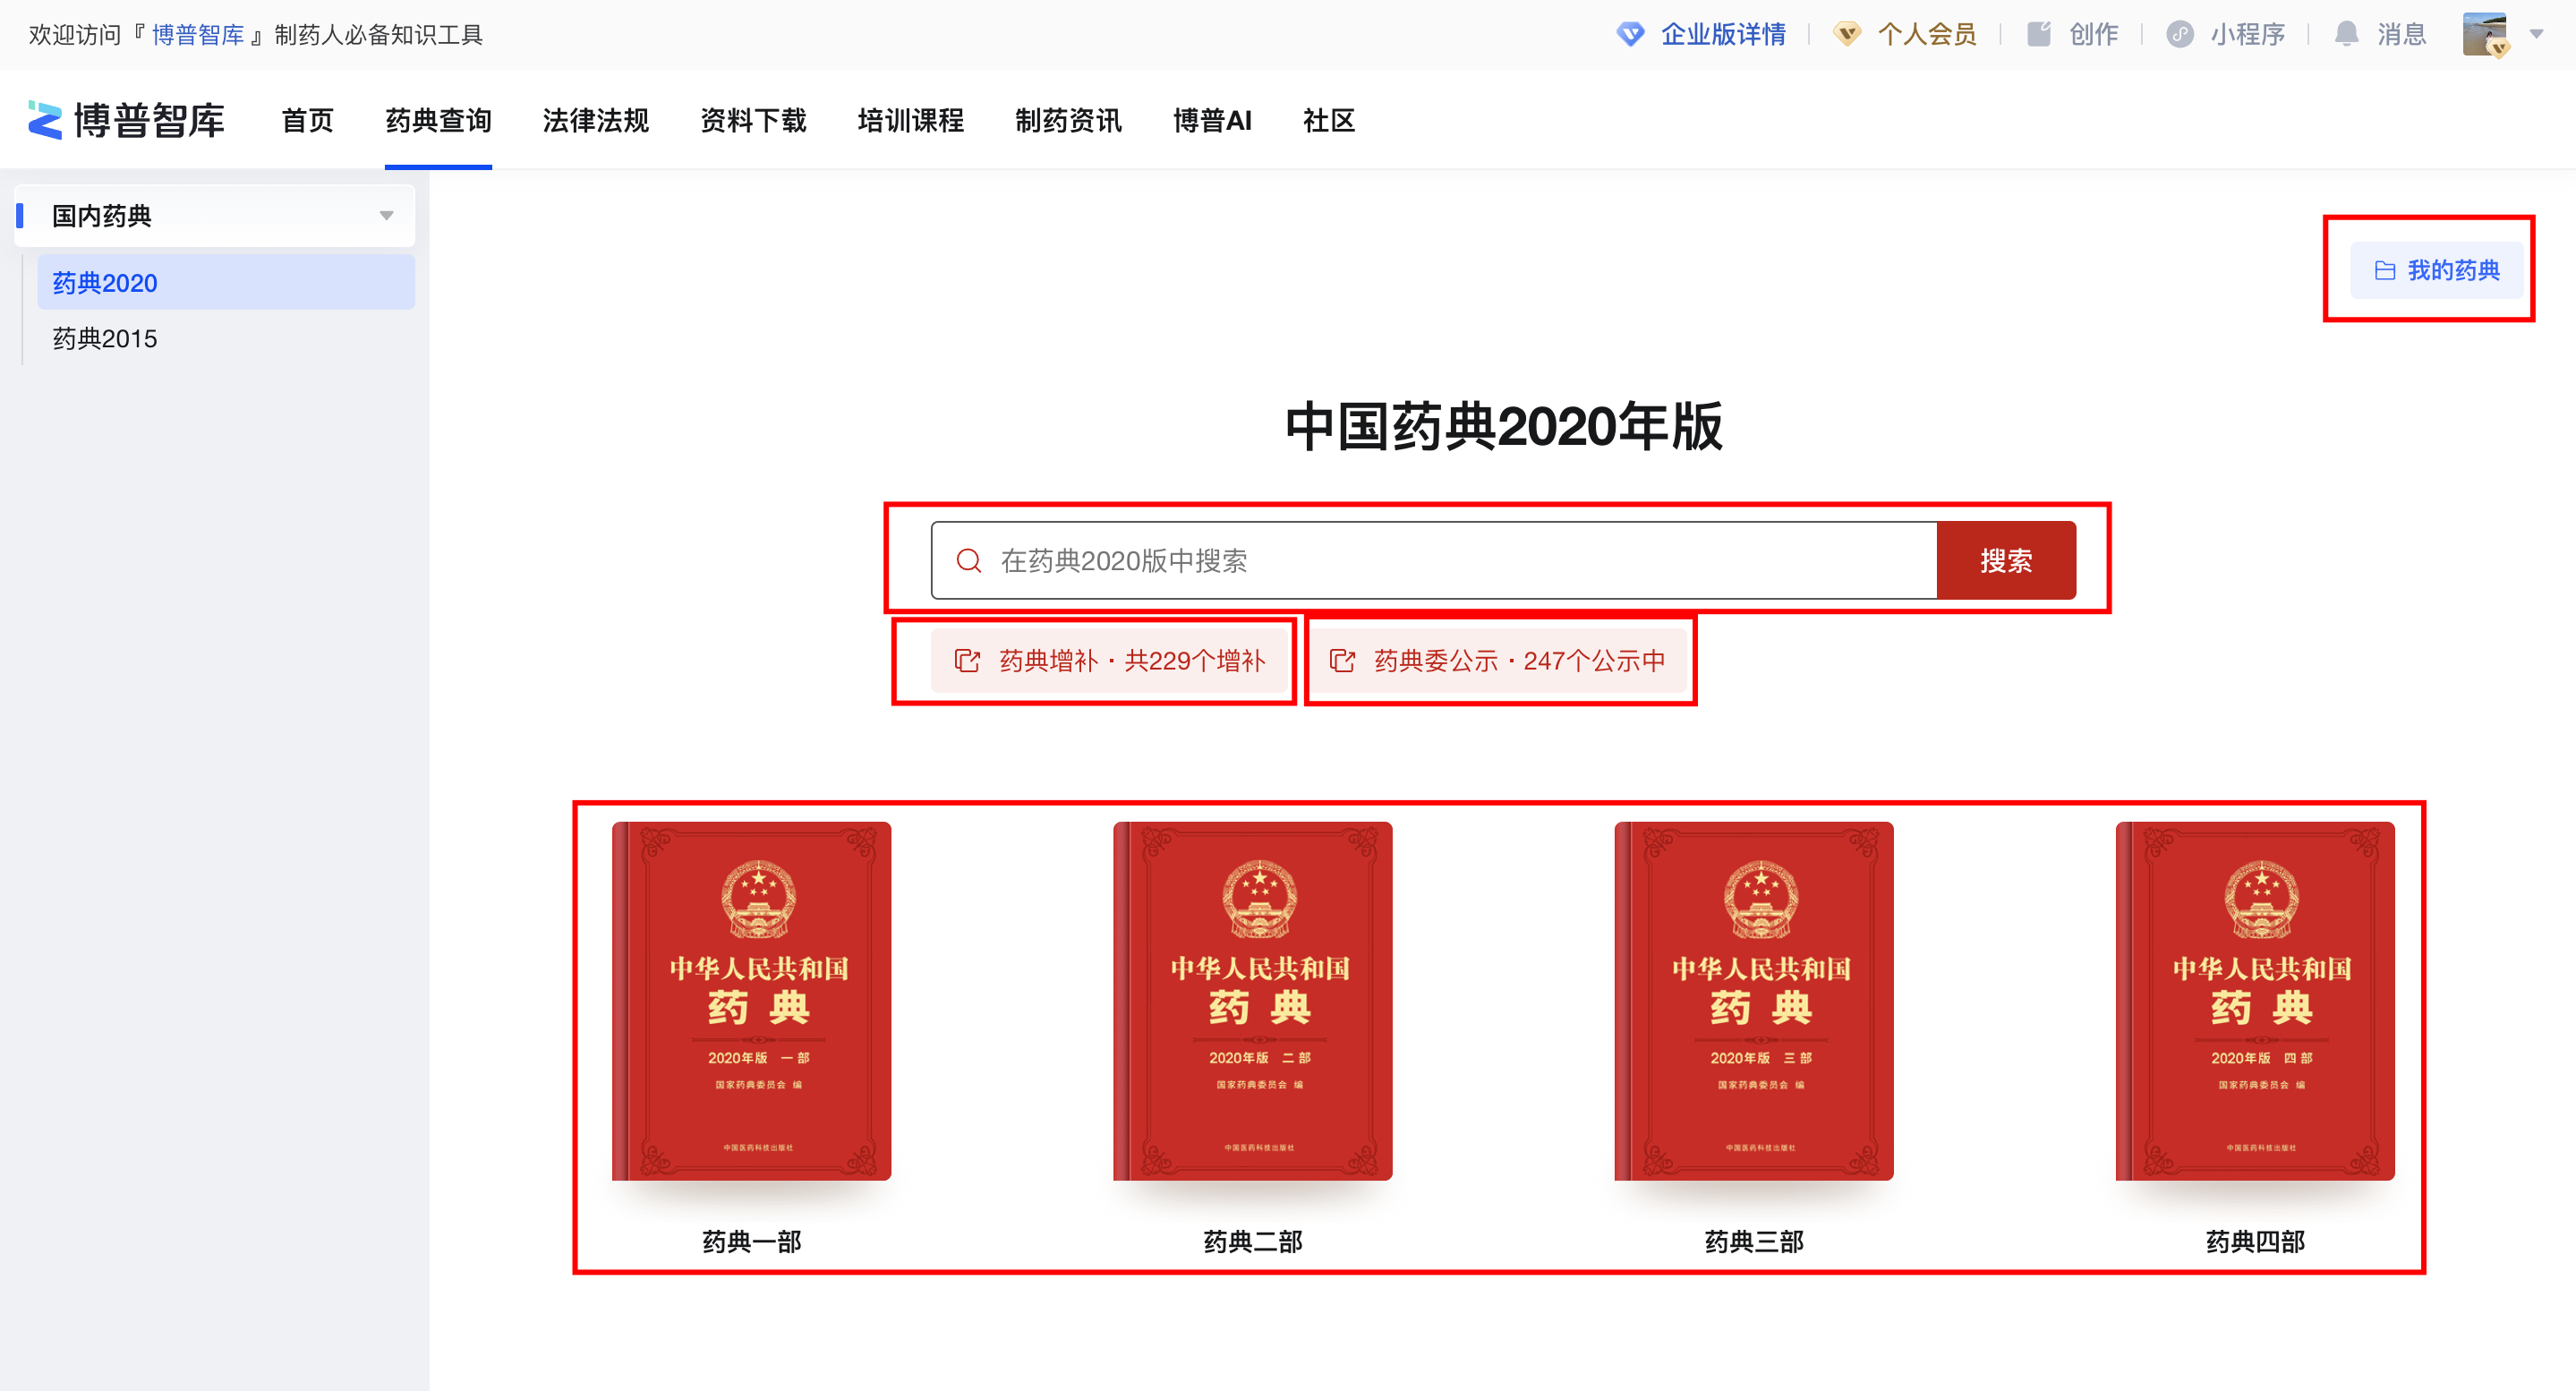This screenshot has width=2576, height=1391.
Task: Open the 药典三部 book cover
Action: 1754,1001
